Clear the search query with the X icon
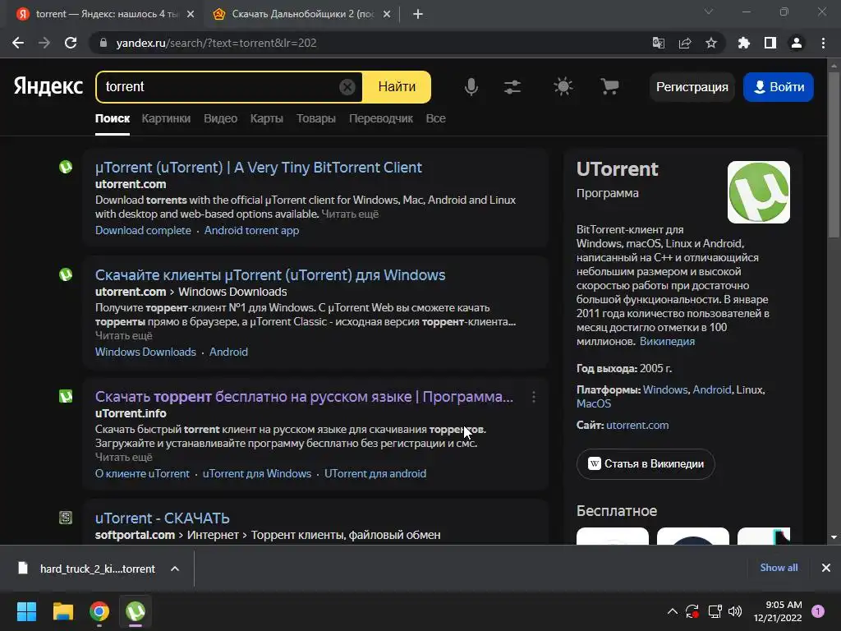This screenshot has width=841, height=631. (x=347, y=86)
